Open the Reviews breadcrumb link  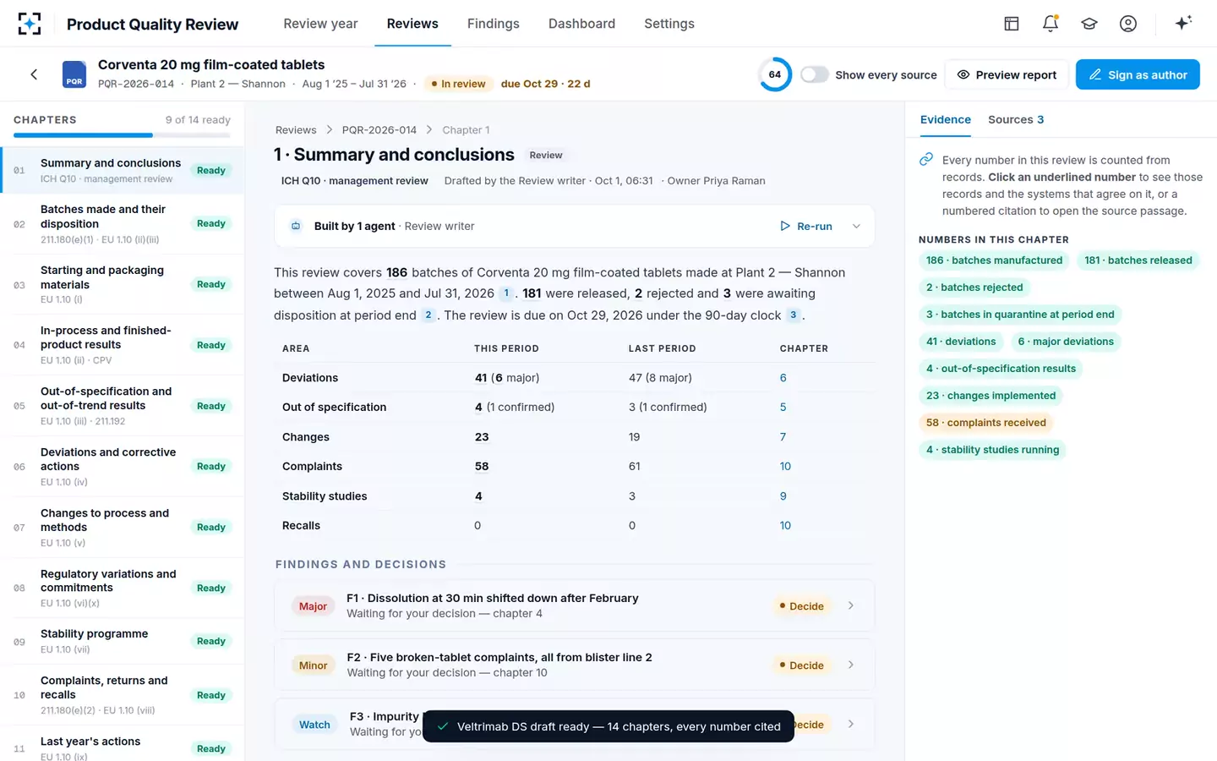coord(296,130)
